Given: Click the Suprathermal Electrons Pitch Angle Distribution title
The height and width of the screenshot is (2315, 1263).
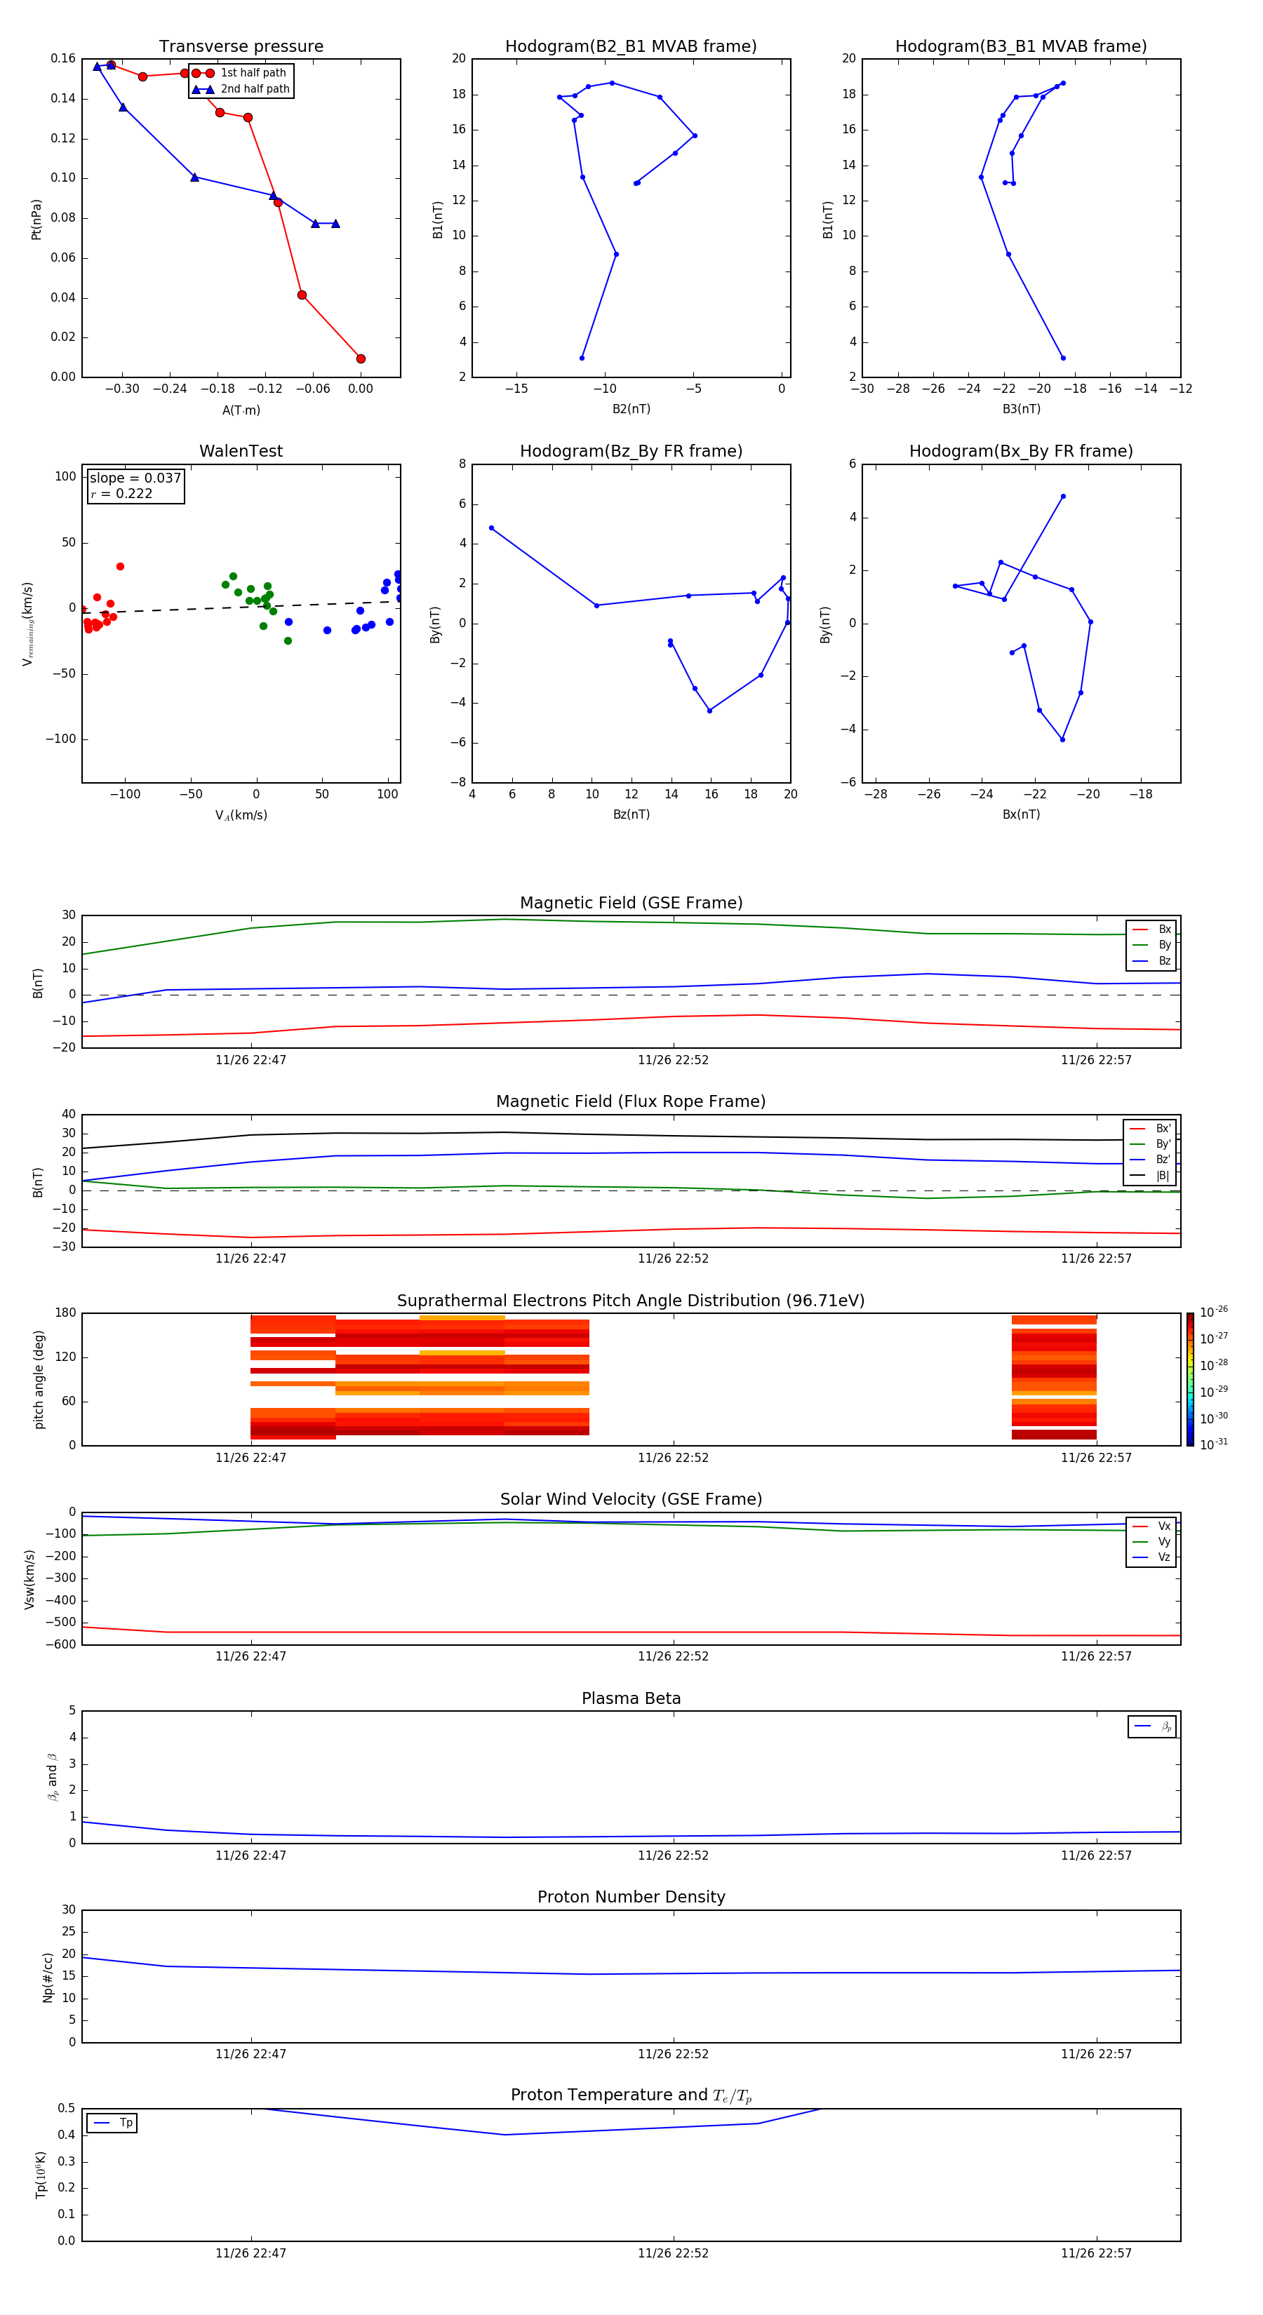Looking at the screenshot, I should pyautogui.click(x=631, y=1301).
